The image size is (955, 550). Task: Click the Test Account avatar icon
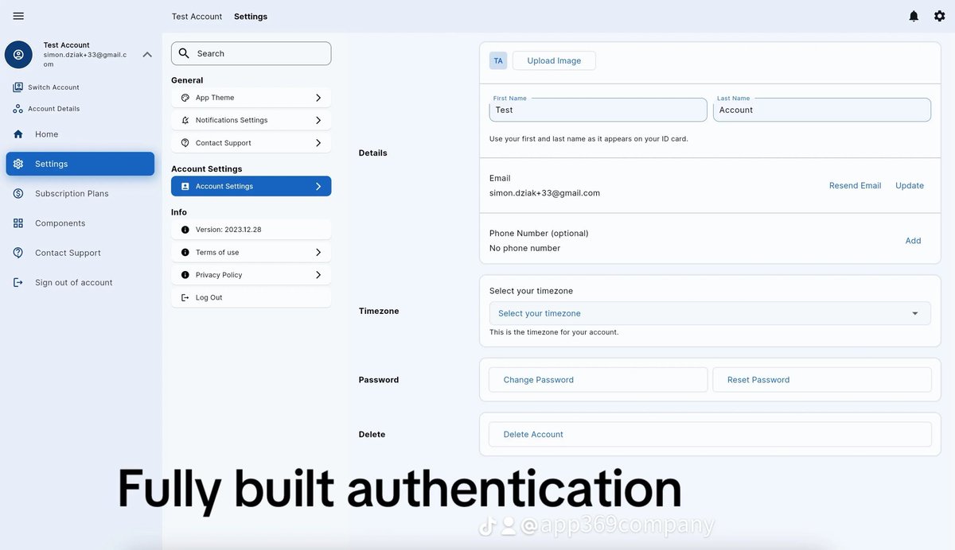tap(18, 55)
